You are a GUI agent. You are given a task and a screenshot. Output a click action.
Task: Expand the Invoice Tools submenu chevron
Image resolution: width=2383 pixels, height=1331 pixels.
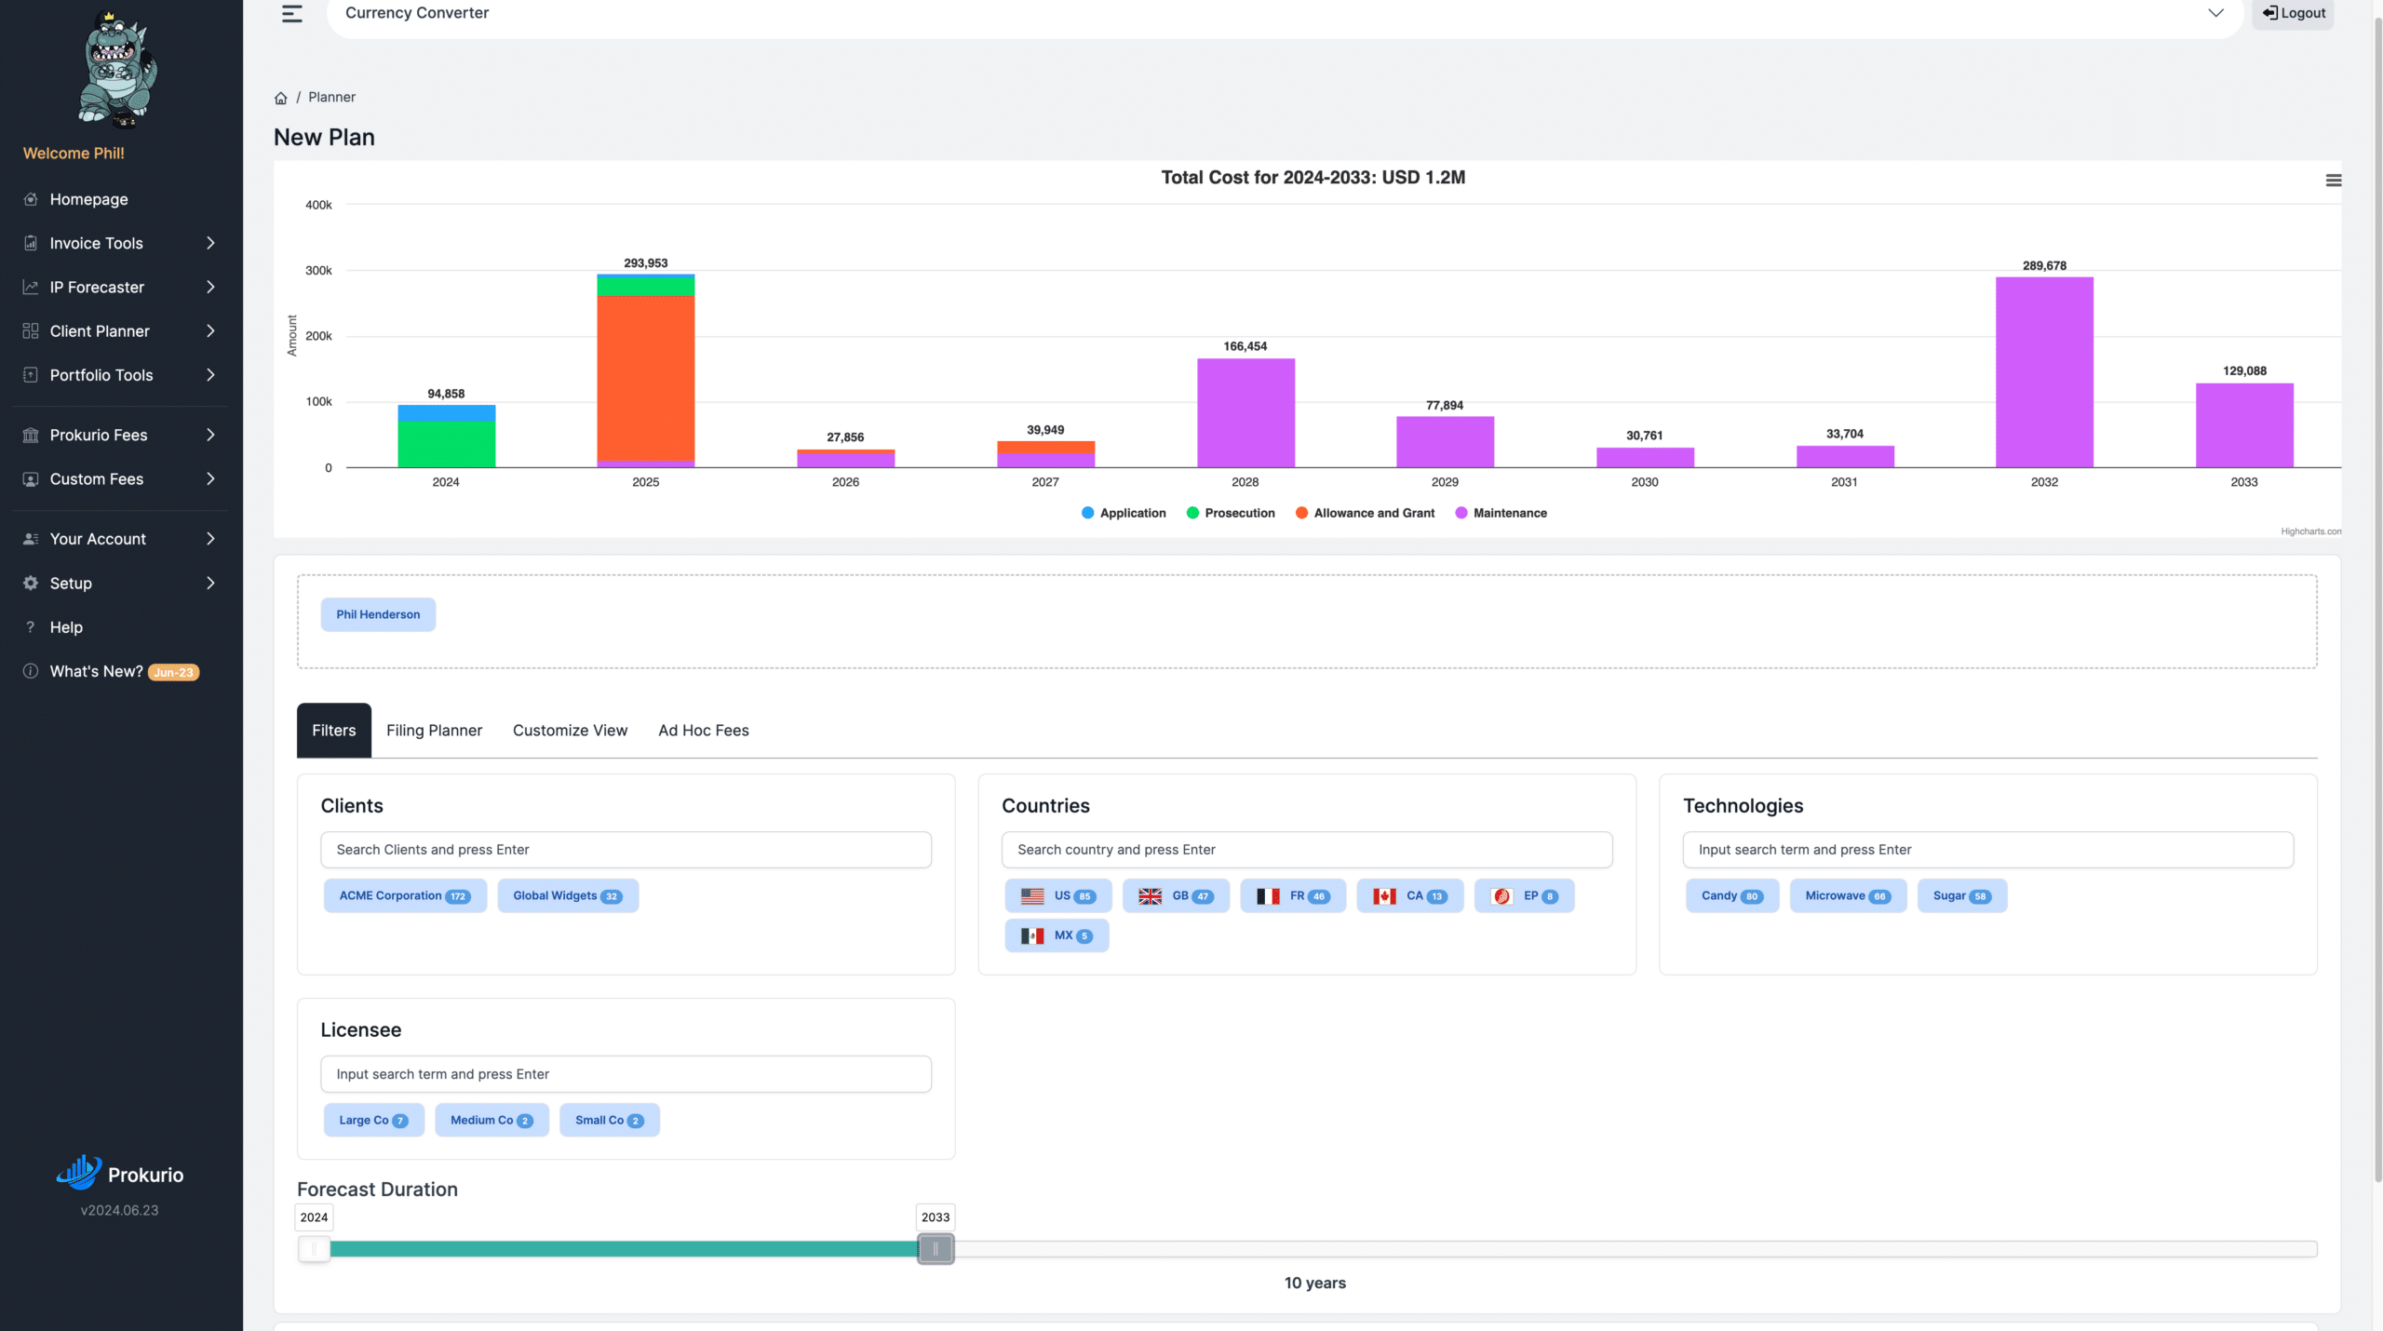[x=210, y=243]
